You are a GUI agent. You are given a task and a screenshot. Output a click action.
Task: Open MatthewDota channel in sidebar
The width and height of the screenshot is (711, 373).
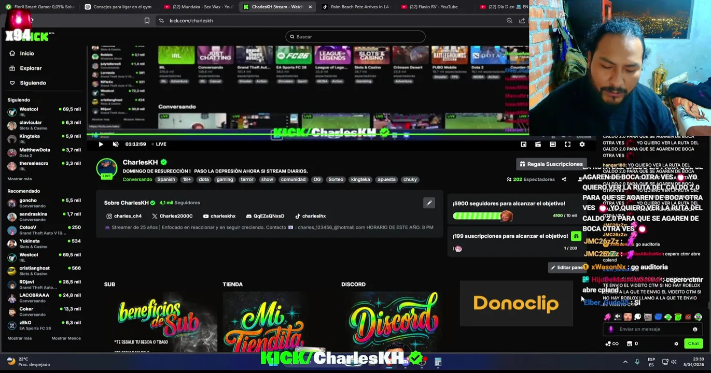[x=44, y=152]
